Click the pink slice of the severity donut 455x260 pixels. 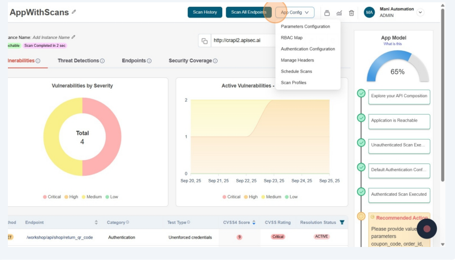point(105,136)
